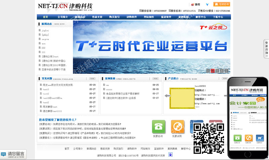Open news item [通知公告]test
269x160 pixels.
(50, 56)
